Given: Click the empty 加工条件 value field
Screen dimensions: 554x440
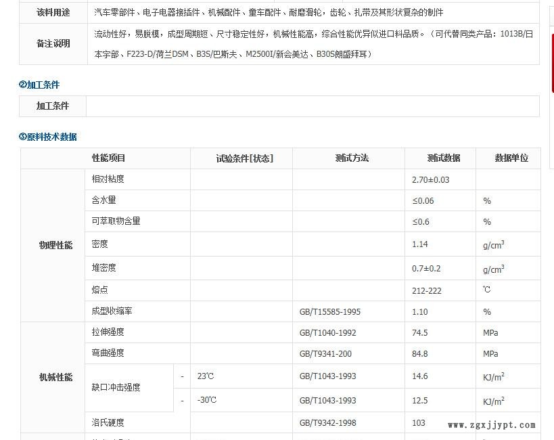Looking at the screenshot, I should coord(313,106).
